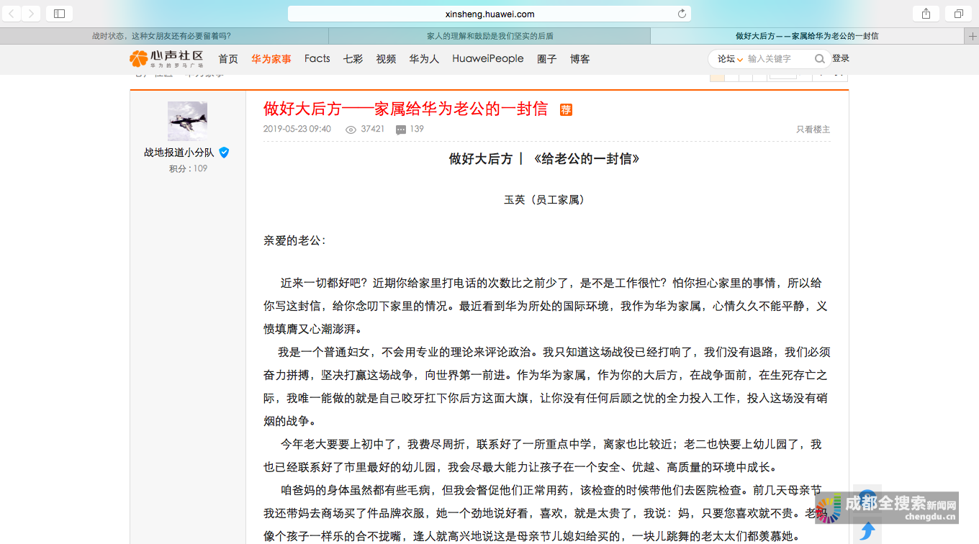Select the 做好大后方 tab

[807, 36]
